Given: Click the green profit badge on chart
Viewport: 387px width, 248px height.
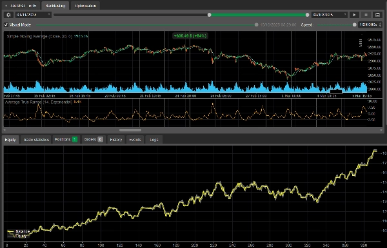Looking at the screenshot, I should coord(190,36).
